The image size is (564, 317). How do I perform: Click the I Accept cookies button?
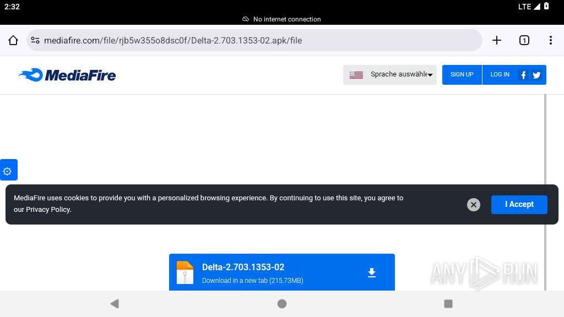(x=519, y=205)
